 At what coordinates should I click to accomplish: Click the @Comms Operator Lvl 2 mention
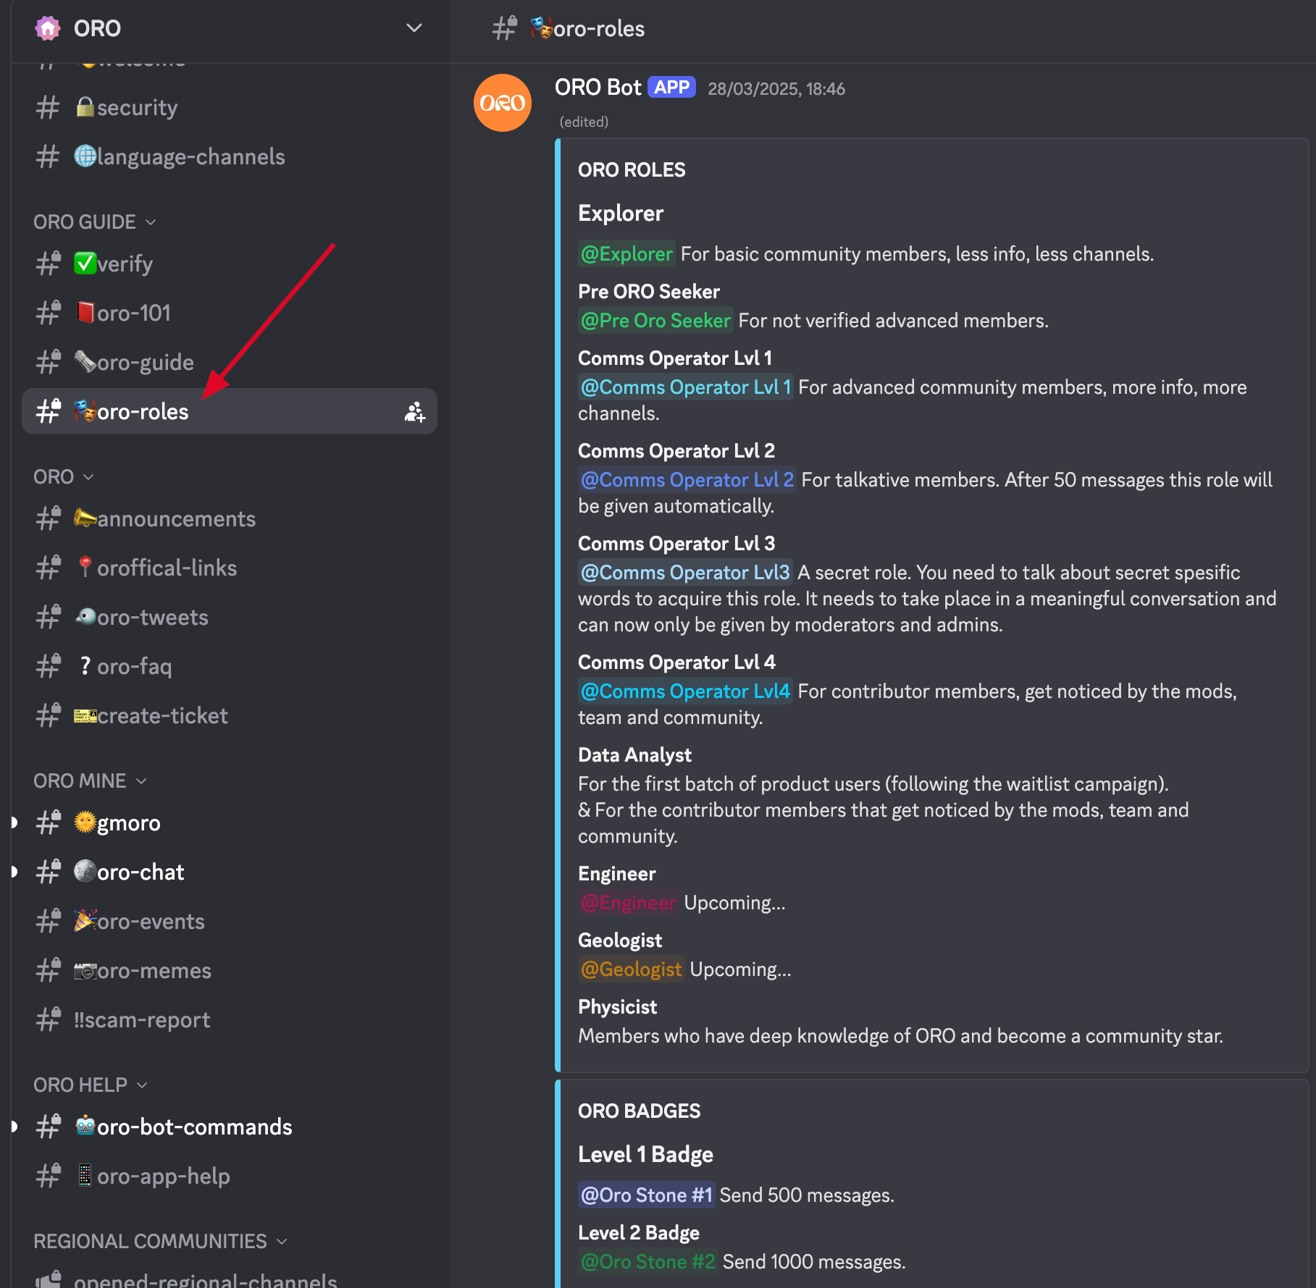coord(687,480)
